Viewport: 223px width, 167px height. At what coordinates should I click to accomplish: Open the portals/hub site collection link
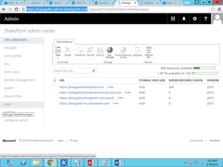pos(90,92)
